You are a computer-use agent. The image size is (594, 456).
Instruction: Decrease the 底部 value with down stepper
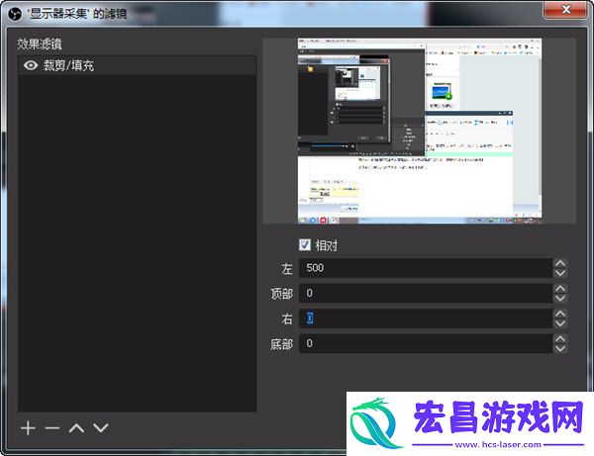point(560,348)
